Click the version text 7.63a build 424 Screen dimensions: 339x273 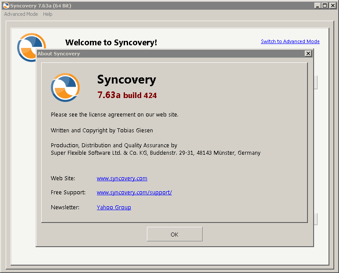coord(127,95)
